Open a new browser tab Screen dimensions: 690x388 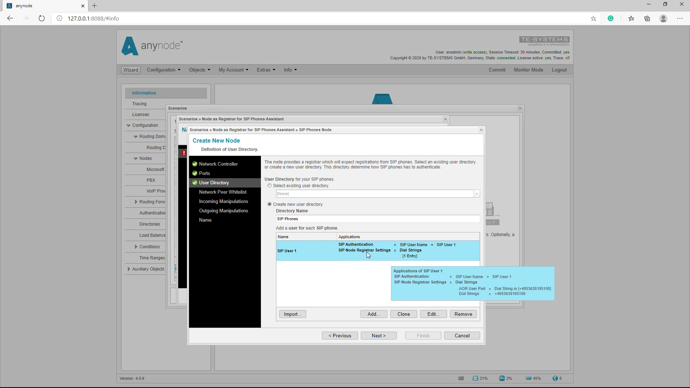(95, 6)
